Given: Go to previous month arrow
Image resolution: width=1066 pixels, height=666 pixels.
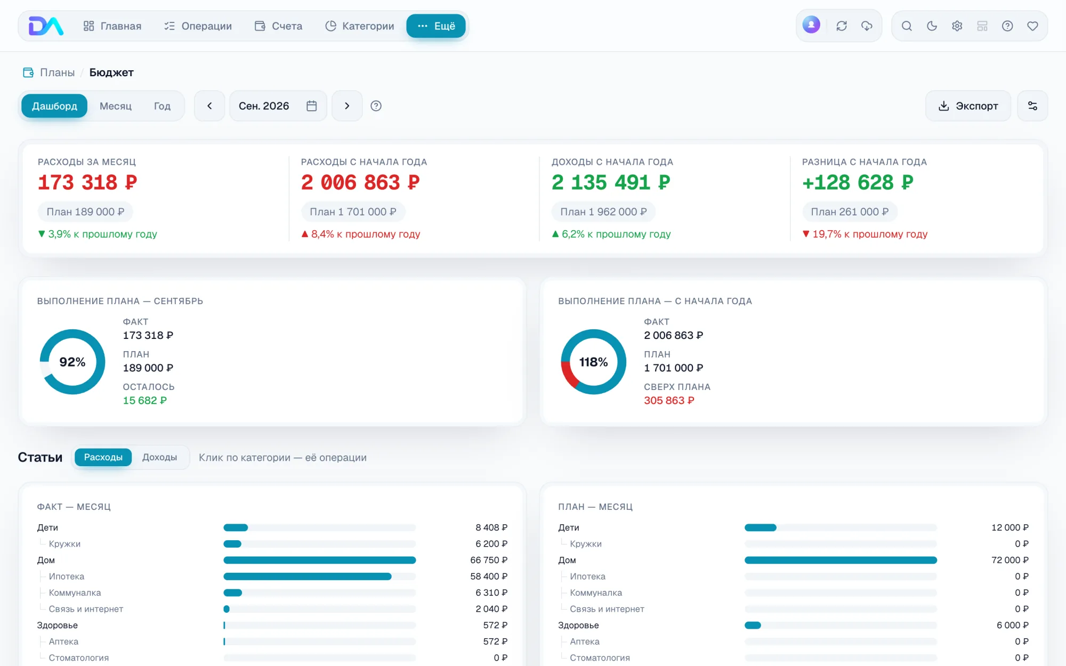Looking at the screenshot, I should click(209, 106).
